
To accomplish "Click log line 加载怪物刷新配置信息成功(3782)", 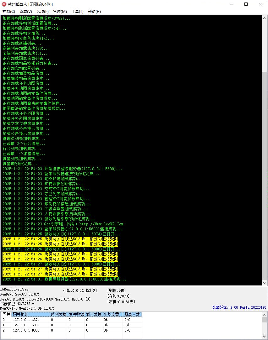I will point(36,18).
